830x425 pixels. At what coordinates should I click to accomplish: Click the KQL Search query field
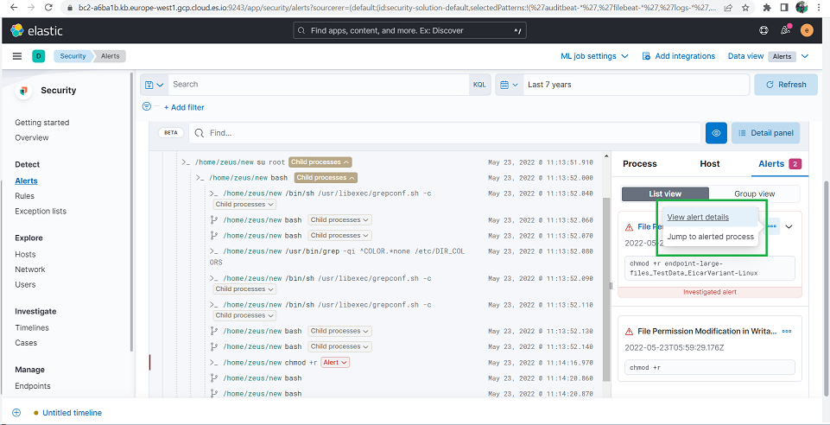(319, 85)
